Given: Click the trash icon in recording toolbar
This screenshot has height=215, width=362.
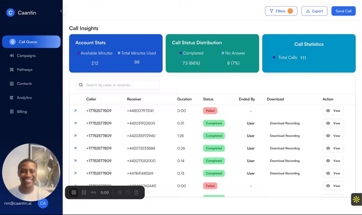Looking at the screenshot, I should coord(136,192).
